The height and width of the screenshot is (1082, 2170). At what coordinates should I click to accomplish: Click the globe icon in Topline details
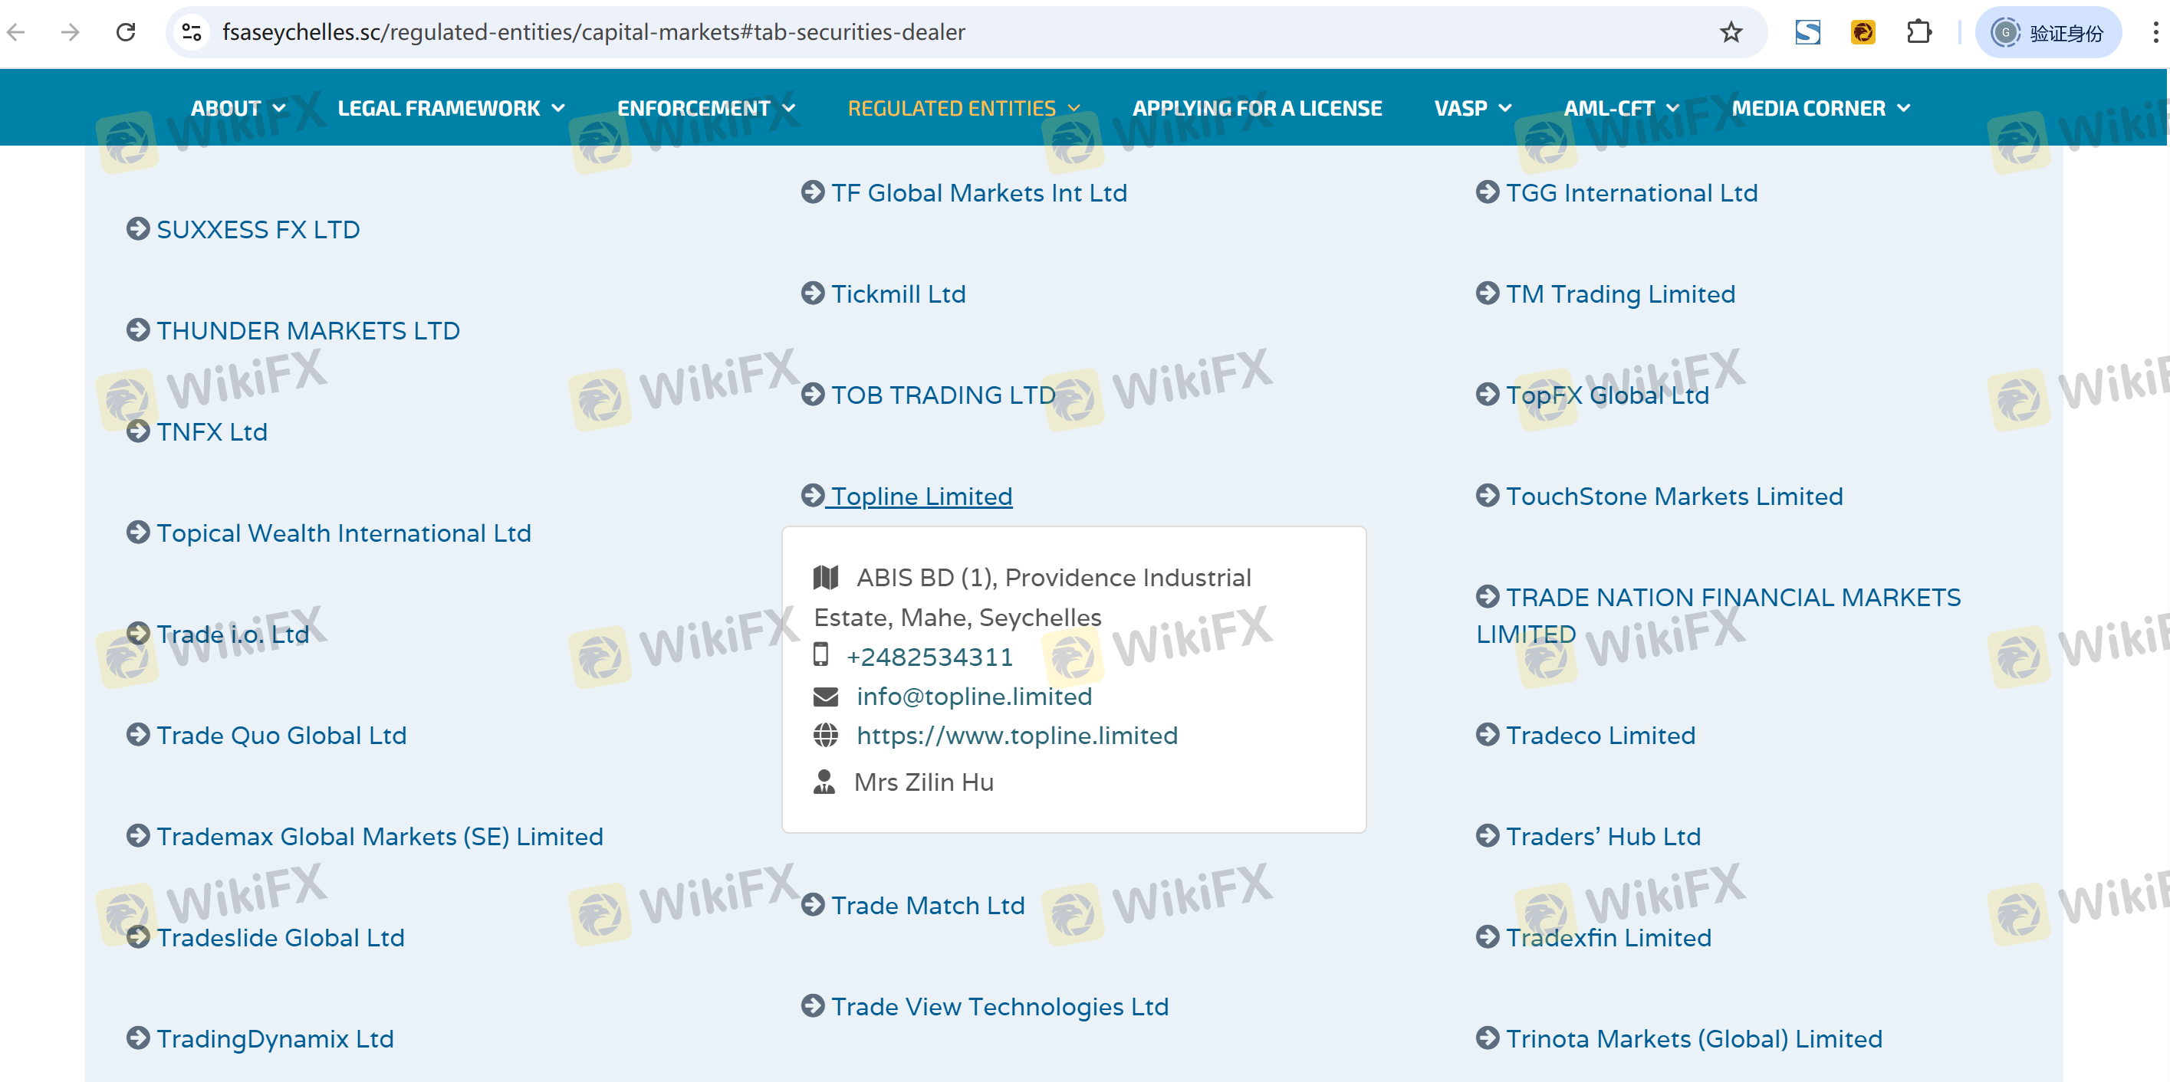(825, 735)
